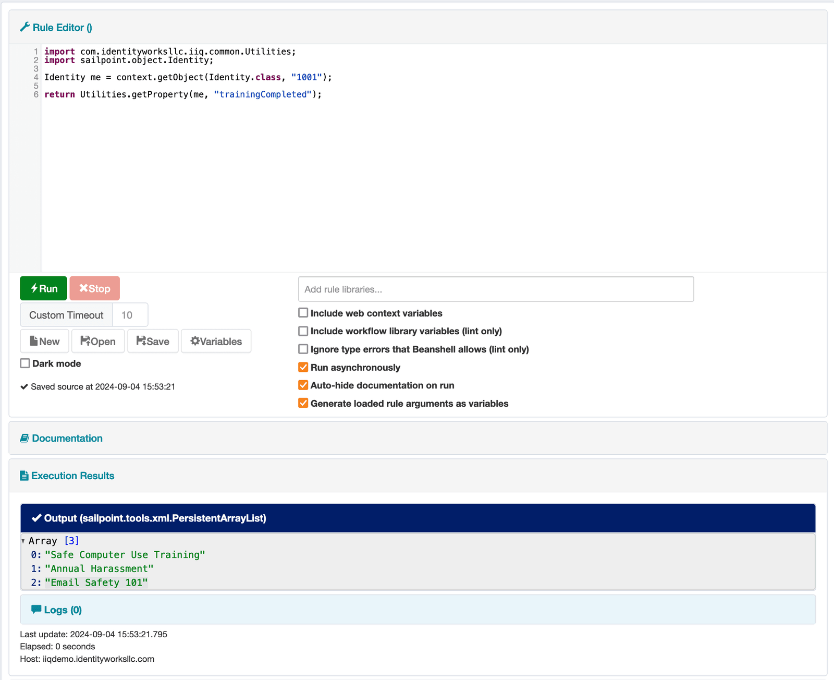Check Include web context variables
This screenshot has height=680, width=834.
(303, 313)
